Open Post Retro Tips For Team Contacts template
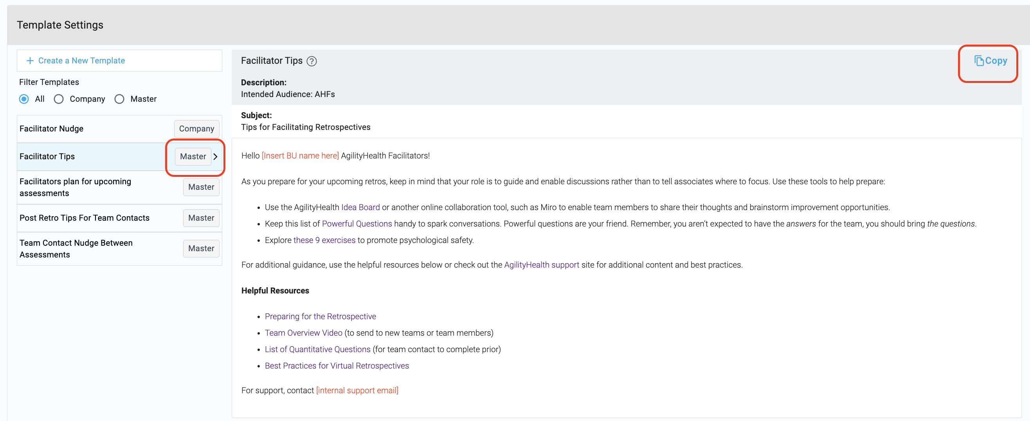 click(x=119, y=218)
